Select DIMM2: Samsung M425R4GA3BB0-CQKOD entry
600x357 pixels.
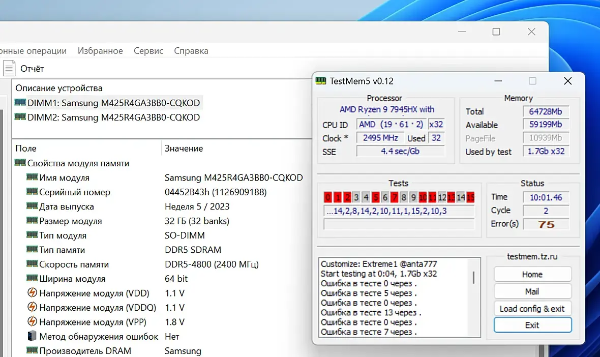point(114,117)
